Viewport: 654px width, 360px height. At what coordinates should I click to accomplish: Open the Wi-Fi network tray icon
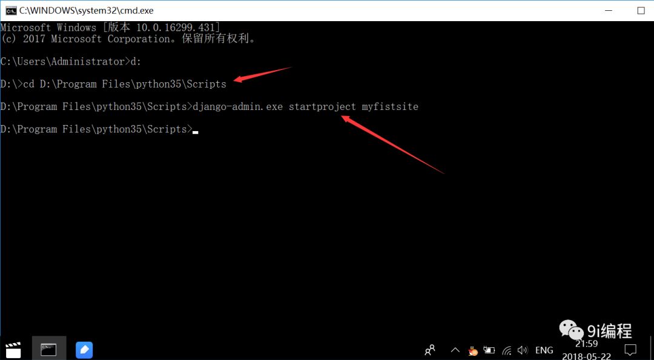tap(507, 350)
